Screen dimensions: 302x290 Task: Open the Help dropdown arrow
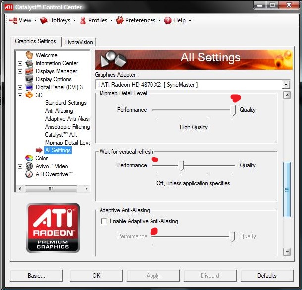tap(190, 20)
